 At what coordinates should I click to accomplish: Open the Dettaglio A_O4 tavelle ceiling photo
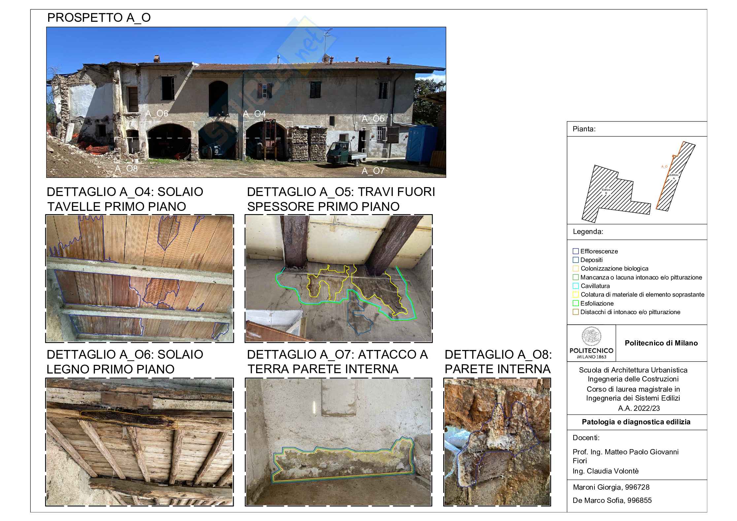tap(139, 278)
